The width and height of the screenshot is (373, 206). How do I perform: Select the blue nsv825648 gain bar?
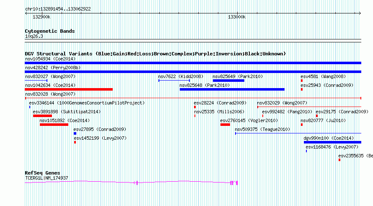point(232,89)
